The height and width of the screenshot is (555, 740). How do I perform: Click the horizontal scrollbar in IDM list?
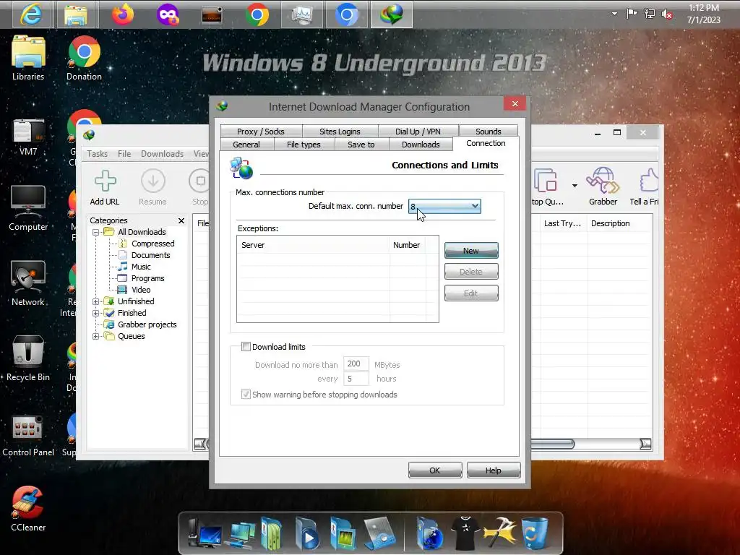tap(552, 444)
